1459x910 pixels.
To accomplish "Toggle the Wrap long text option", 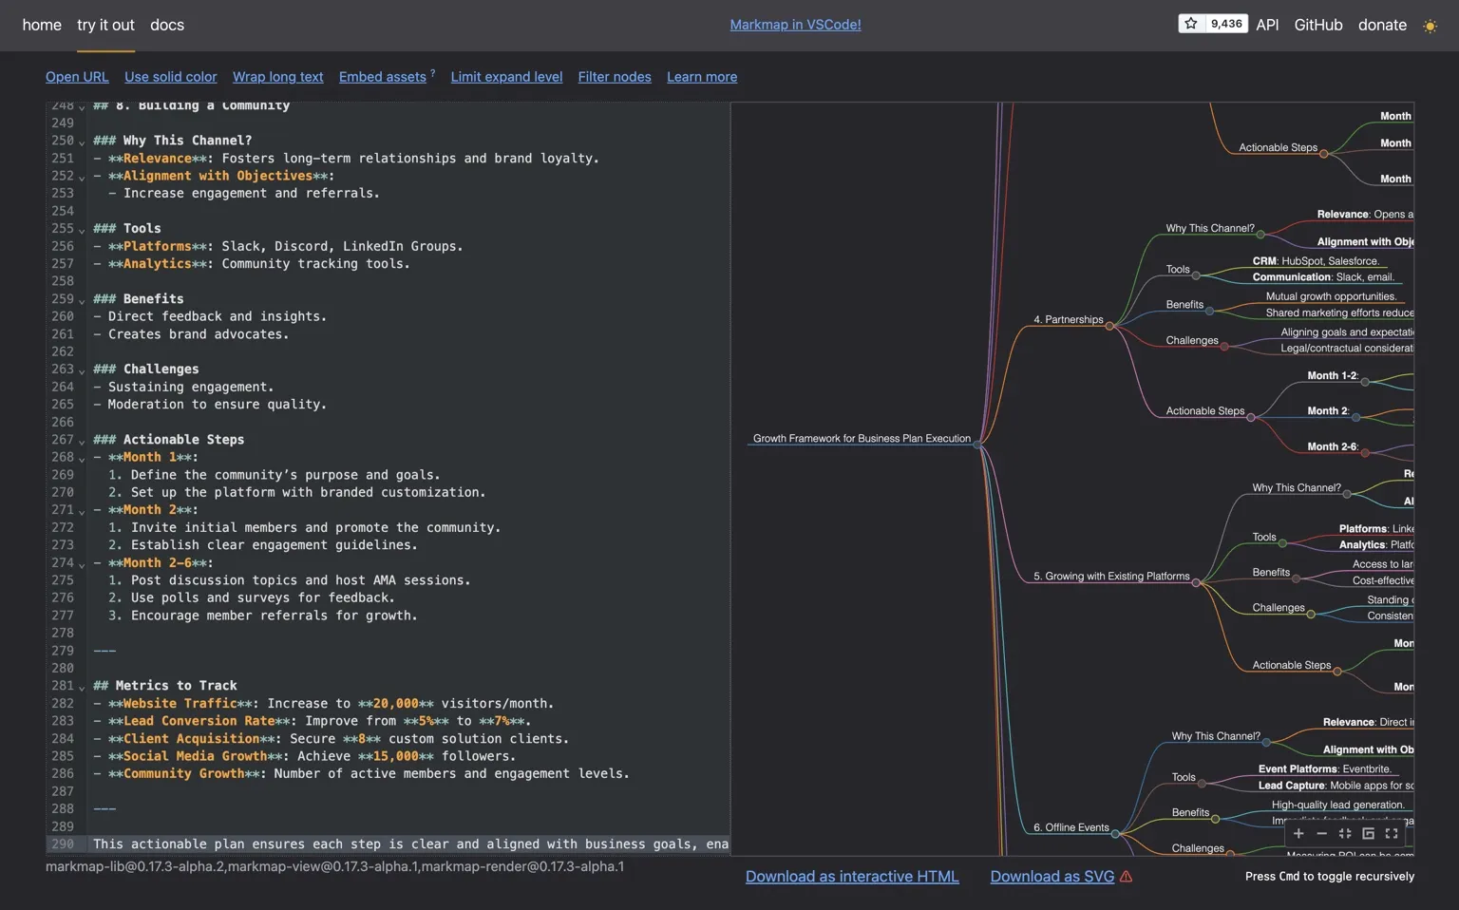I will point(277,77).
